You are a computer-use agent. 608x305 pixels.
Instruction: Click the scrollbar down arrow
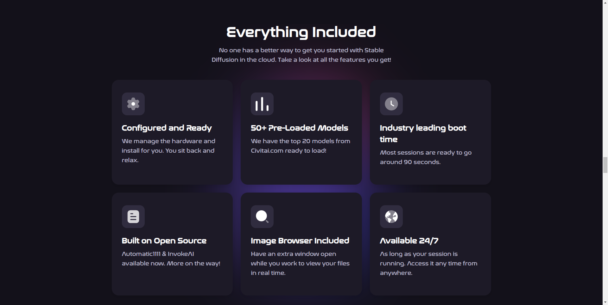[605, 302]
